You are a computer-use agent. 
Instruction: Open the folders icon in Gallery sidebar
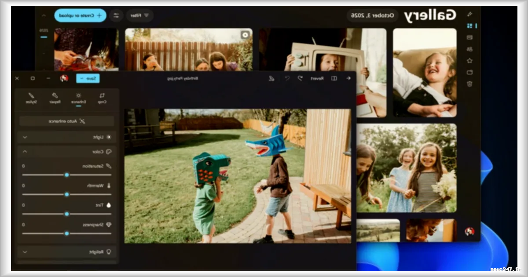469,72
